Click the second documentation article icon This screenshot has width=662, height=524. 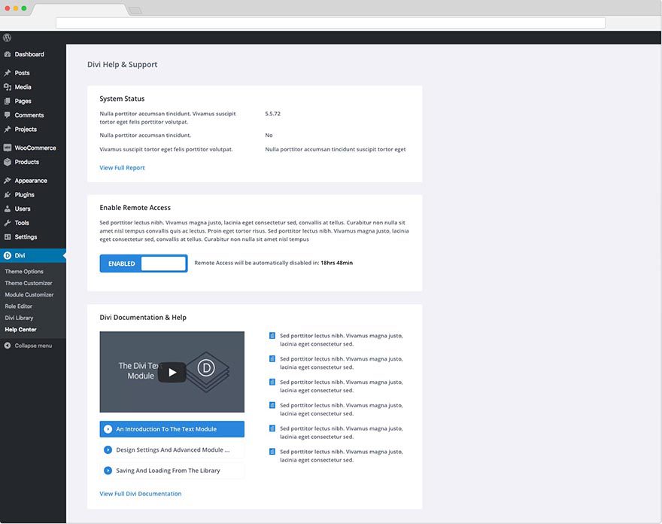pyautogui.click(x=272, y=359)
